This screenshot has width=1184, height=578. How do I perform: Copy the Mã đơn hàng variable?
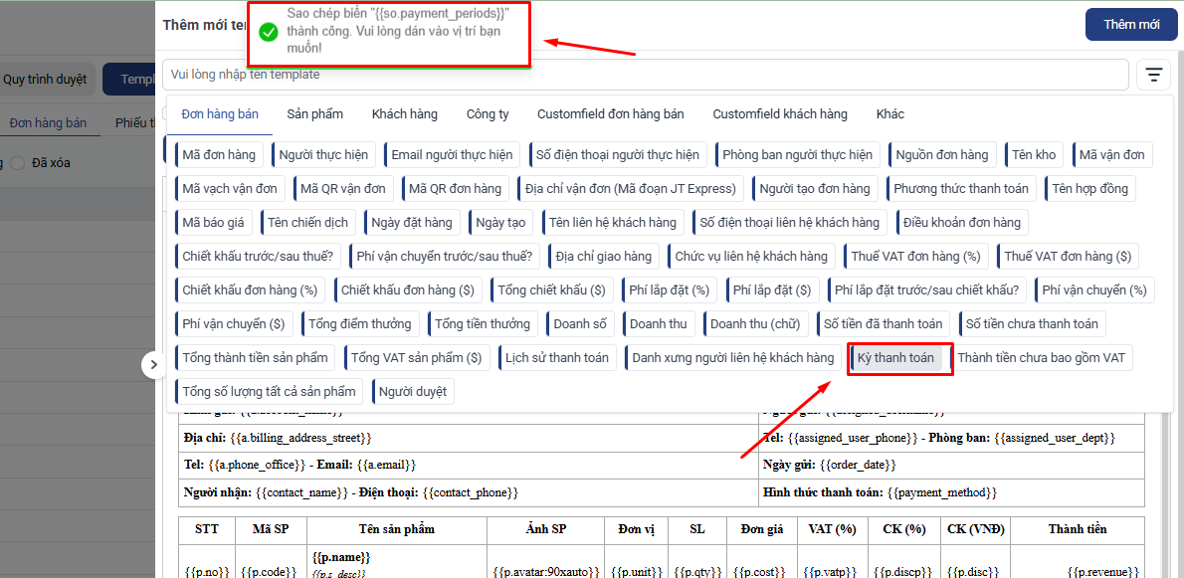219,155
